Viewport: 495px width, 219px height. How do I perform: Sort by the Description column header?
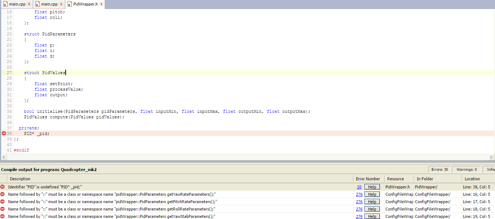pyautogui.click(x=20, y=179)
